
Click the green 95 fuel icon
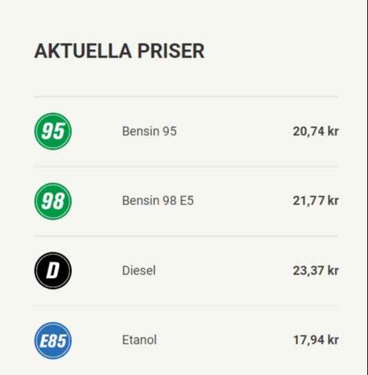coord(53,131)
